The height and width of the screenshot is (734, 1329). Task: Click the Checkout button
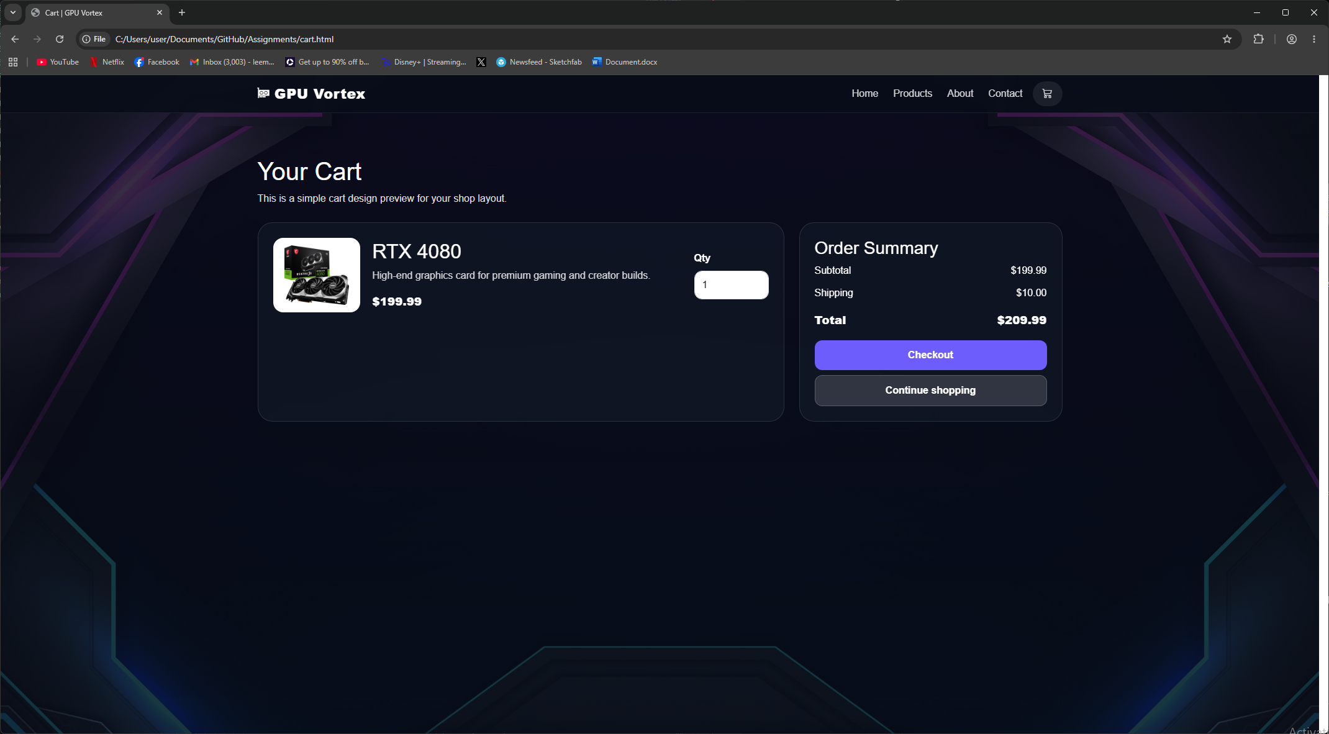coord(930,355)
